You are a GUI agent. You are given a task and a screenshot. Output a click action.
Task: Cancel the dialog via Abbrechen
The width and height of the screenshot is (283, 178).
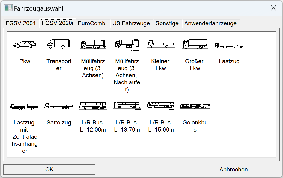pos(234,169)
